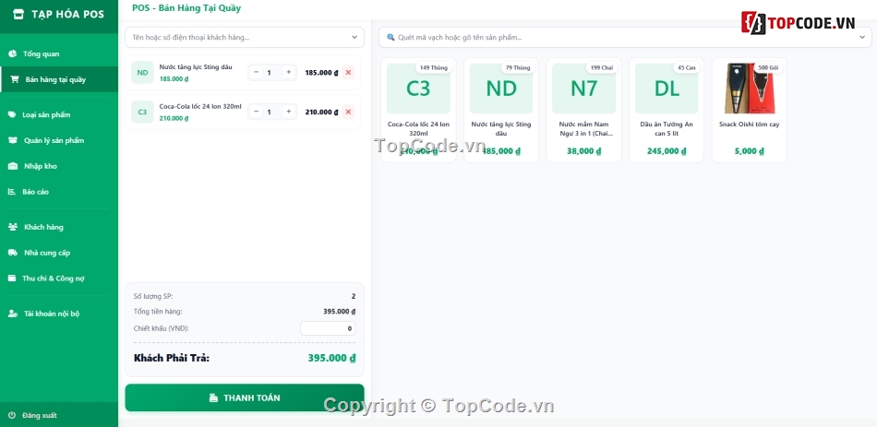Click the Nhà cung cấp truck icon
This screenshot has height=427, width=877.
pyautogui.click(x=13, y=253)
